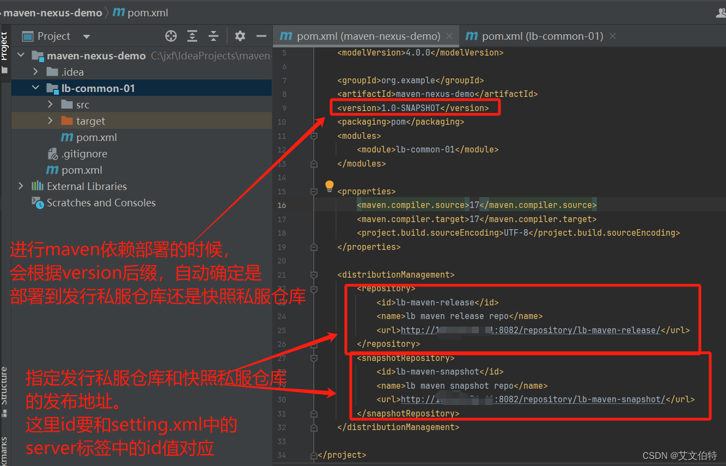
Task: Close the pom.xml (lb-common-01) tab
Action: [613, 36]
